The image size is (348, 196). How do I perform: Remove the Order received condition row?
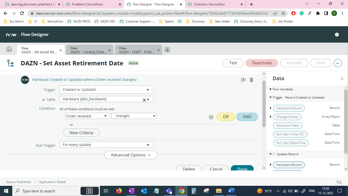coord(211,117)
